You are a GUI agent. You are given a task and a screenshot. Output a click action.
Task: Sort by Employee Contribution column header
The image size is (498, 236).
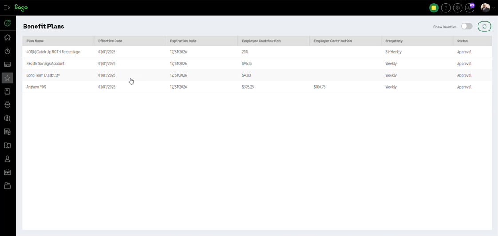tap(261, 41)
